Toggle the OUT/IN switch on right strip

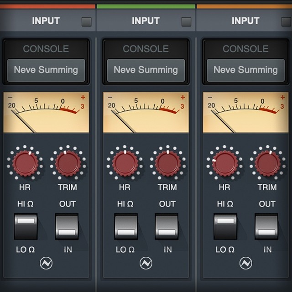tap(266, 227)
